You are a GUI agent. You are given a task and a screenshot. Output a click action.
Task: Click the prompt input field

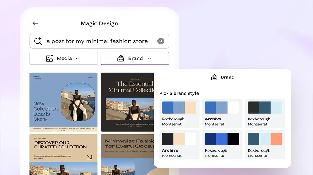99,41
